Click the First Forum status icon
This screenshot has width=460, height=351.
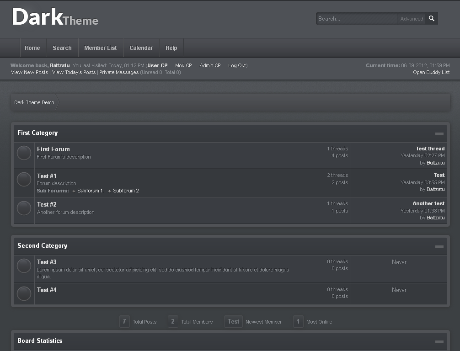point(24,153)
